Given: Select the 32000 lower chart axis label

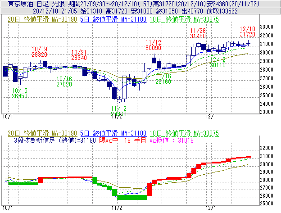Looking at the screenshot, I should tap(267, 148).
